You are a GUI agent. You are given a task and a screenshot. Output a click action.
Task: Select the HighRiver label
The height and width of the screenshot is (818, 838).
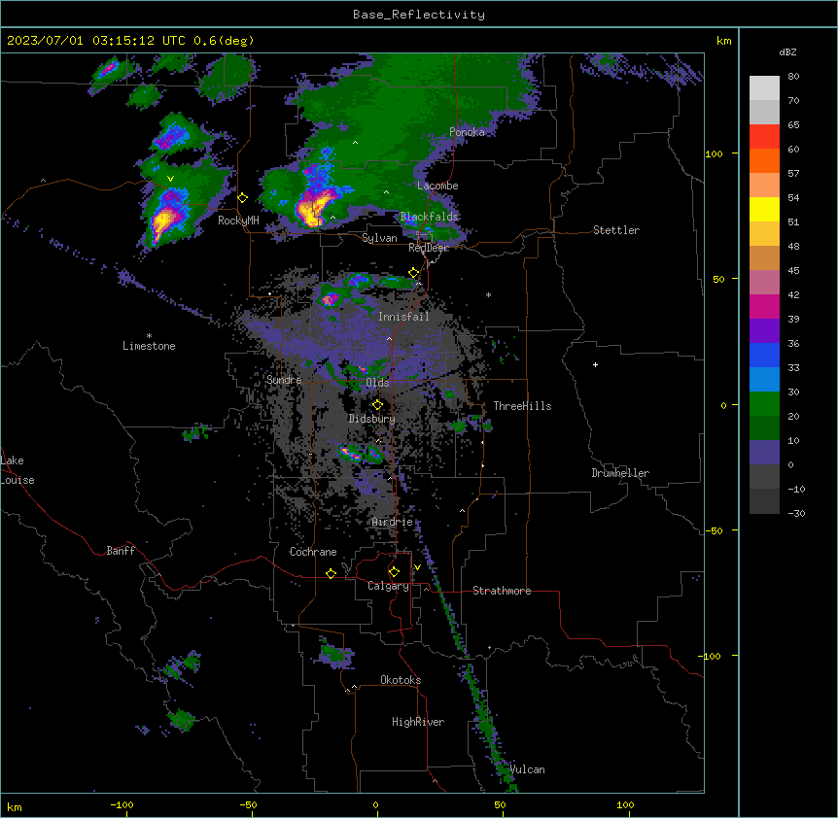pos(418,722)
